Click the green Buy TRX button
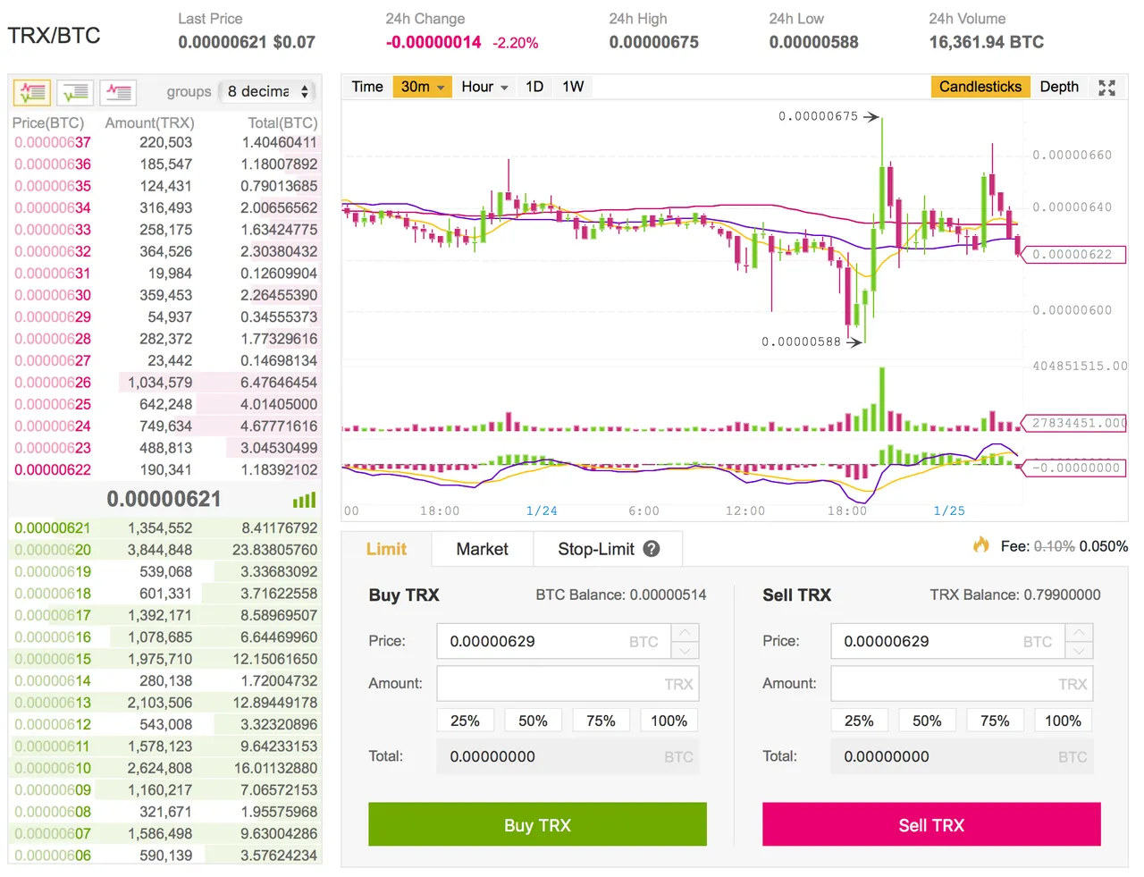 point(537,824)
